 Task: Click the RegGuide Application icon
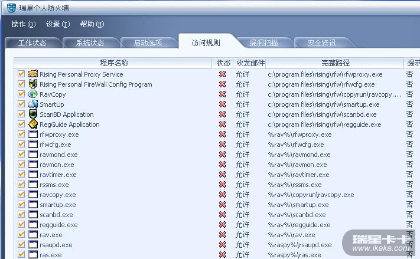click(33, 124)
